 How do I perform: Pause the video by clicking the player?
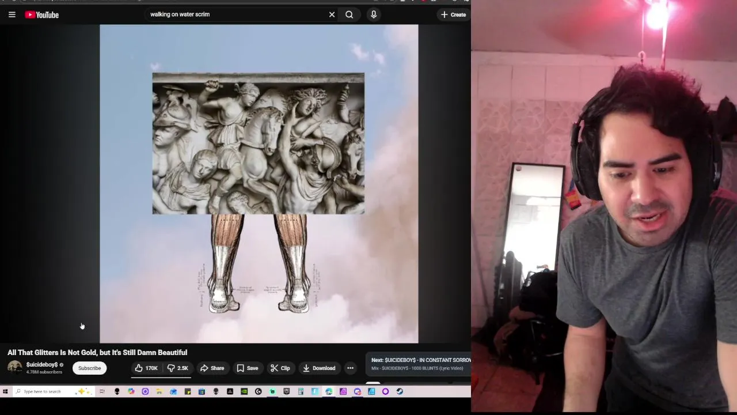(259, 184)
